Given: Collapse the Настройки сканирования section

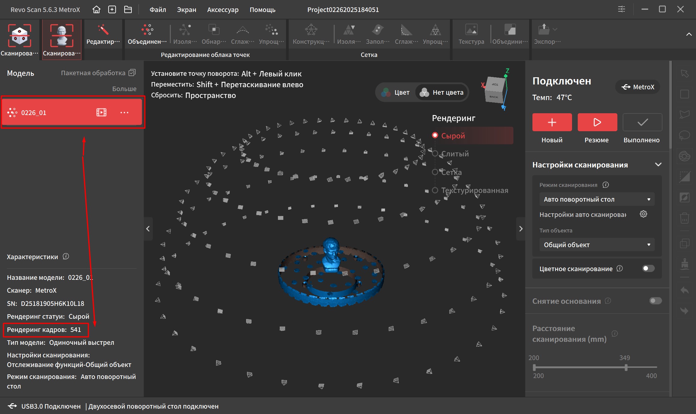Looking at the screenshot, I should (658, 164).
